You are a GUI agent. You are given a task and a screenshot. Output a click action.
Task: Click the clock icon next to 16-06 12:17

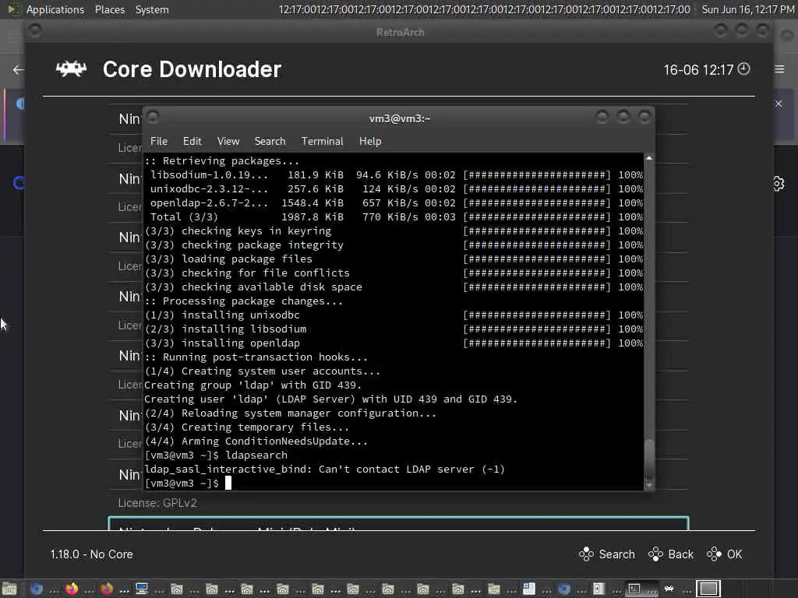(743, 69)
